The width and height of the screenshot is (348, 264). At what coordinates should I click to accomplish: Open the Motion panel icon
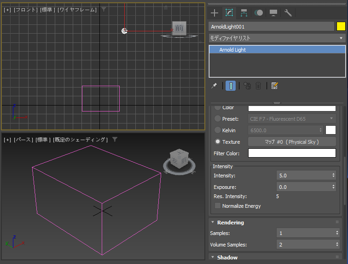coord(259,13)
